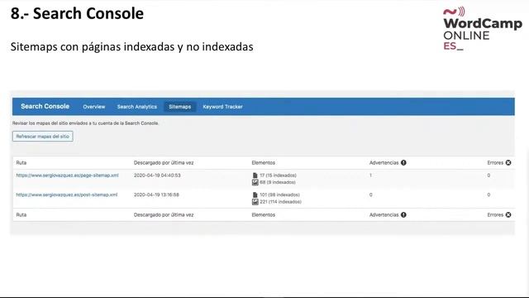Click page icon beside 101 (98 indexados)
This screenshot has height=298, width=529.
tap(255, 195)
